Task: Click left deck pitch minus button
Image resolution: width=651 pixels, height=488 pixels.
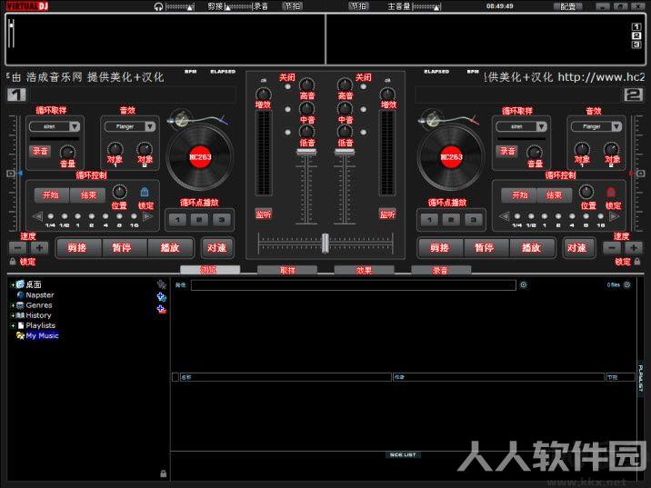Action: [x=18, y=248]
